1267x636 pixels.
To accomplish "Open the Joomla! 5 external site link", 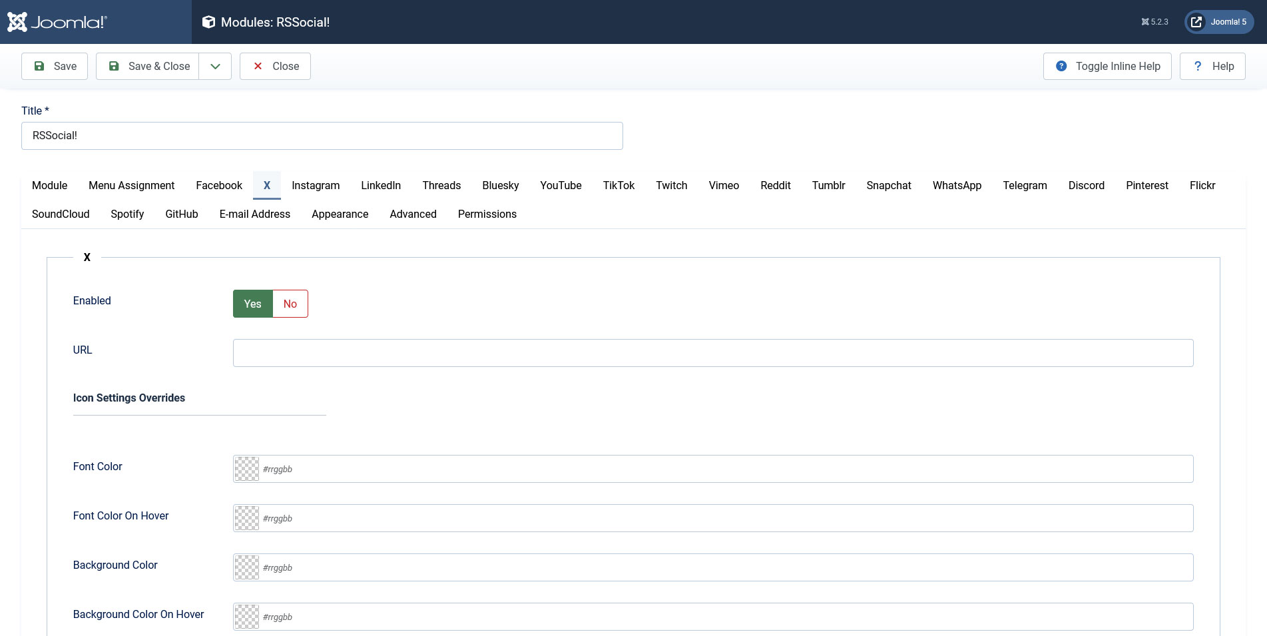I will 1219,22.
